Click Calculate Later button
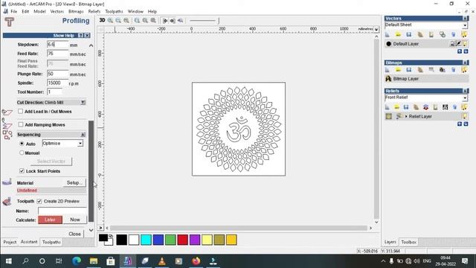This screenshot has width=476, height=268. pos(50,220)
